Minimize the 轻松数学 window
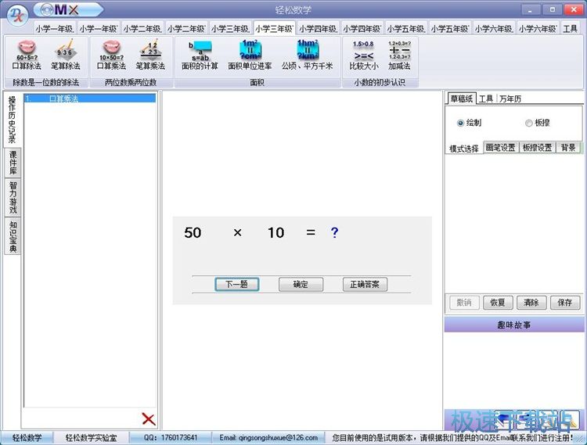The height and width of the screenshot is (445, 587). click(530, 9)
